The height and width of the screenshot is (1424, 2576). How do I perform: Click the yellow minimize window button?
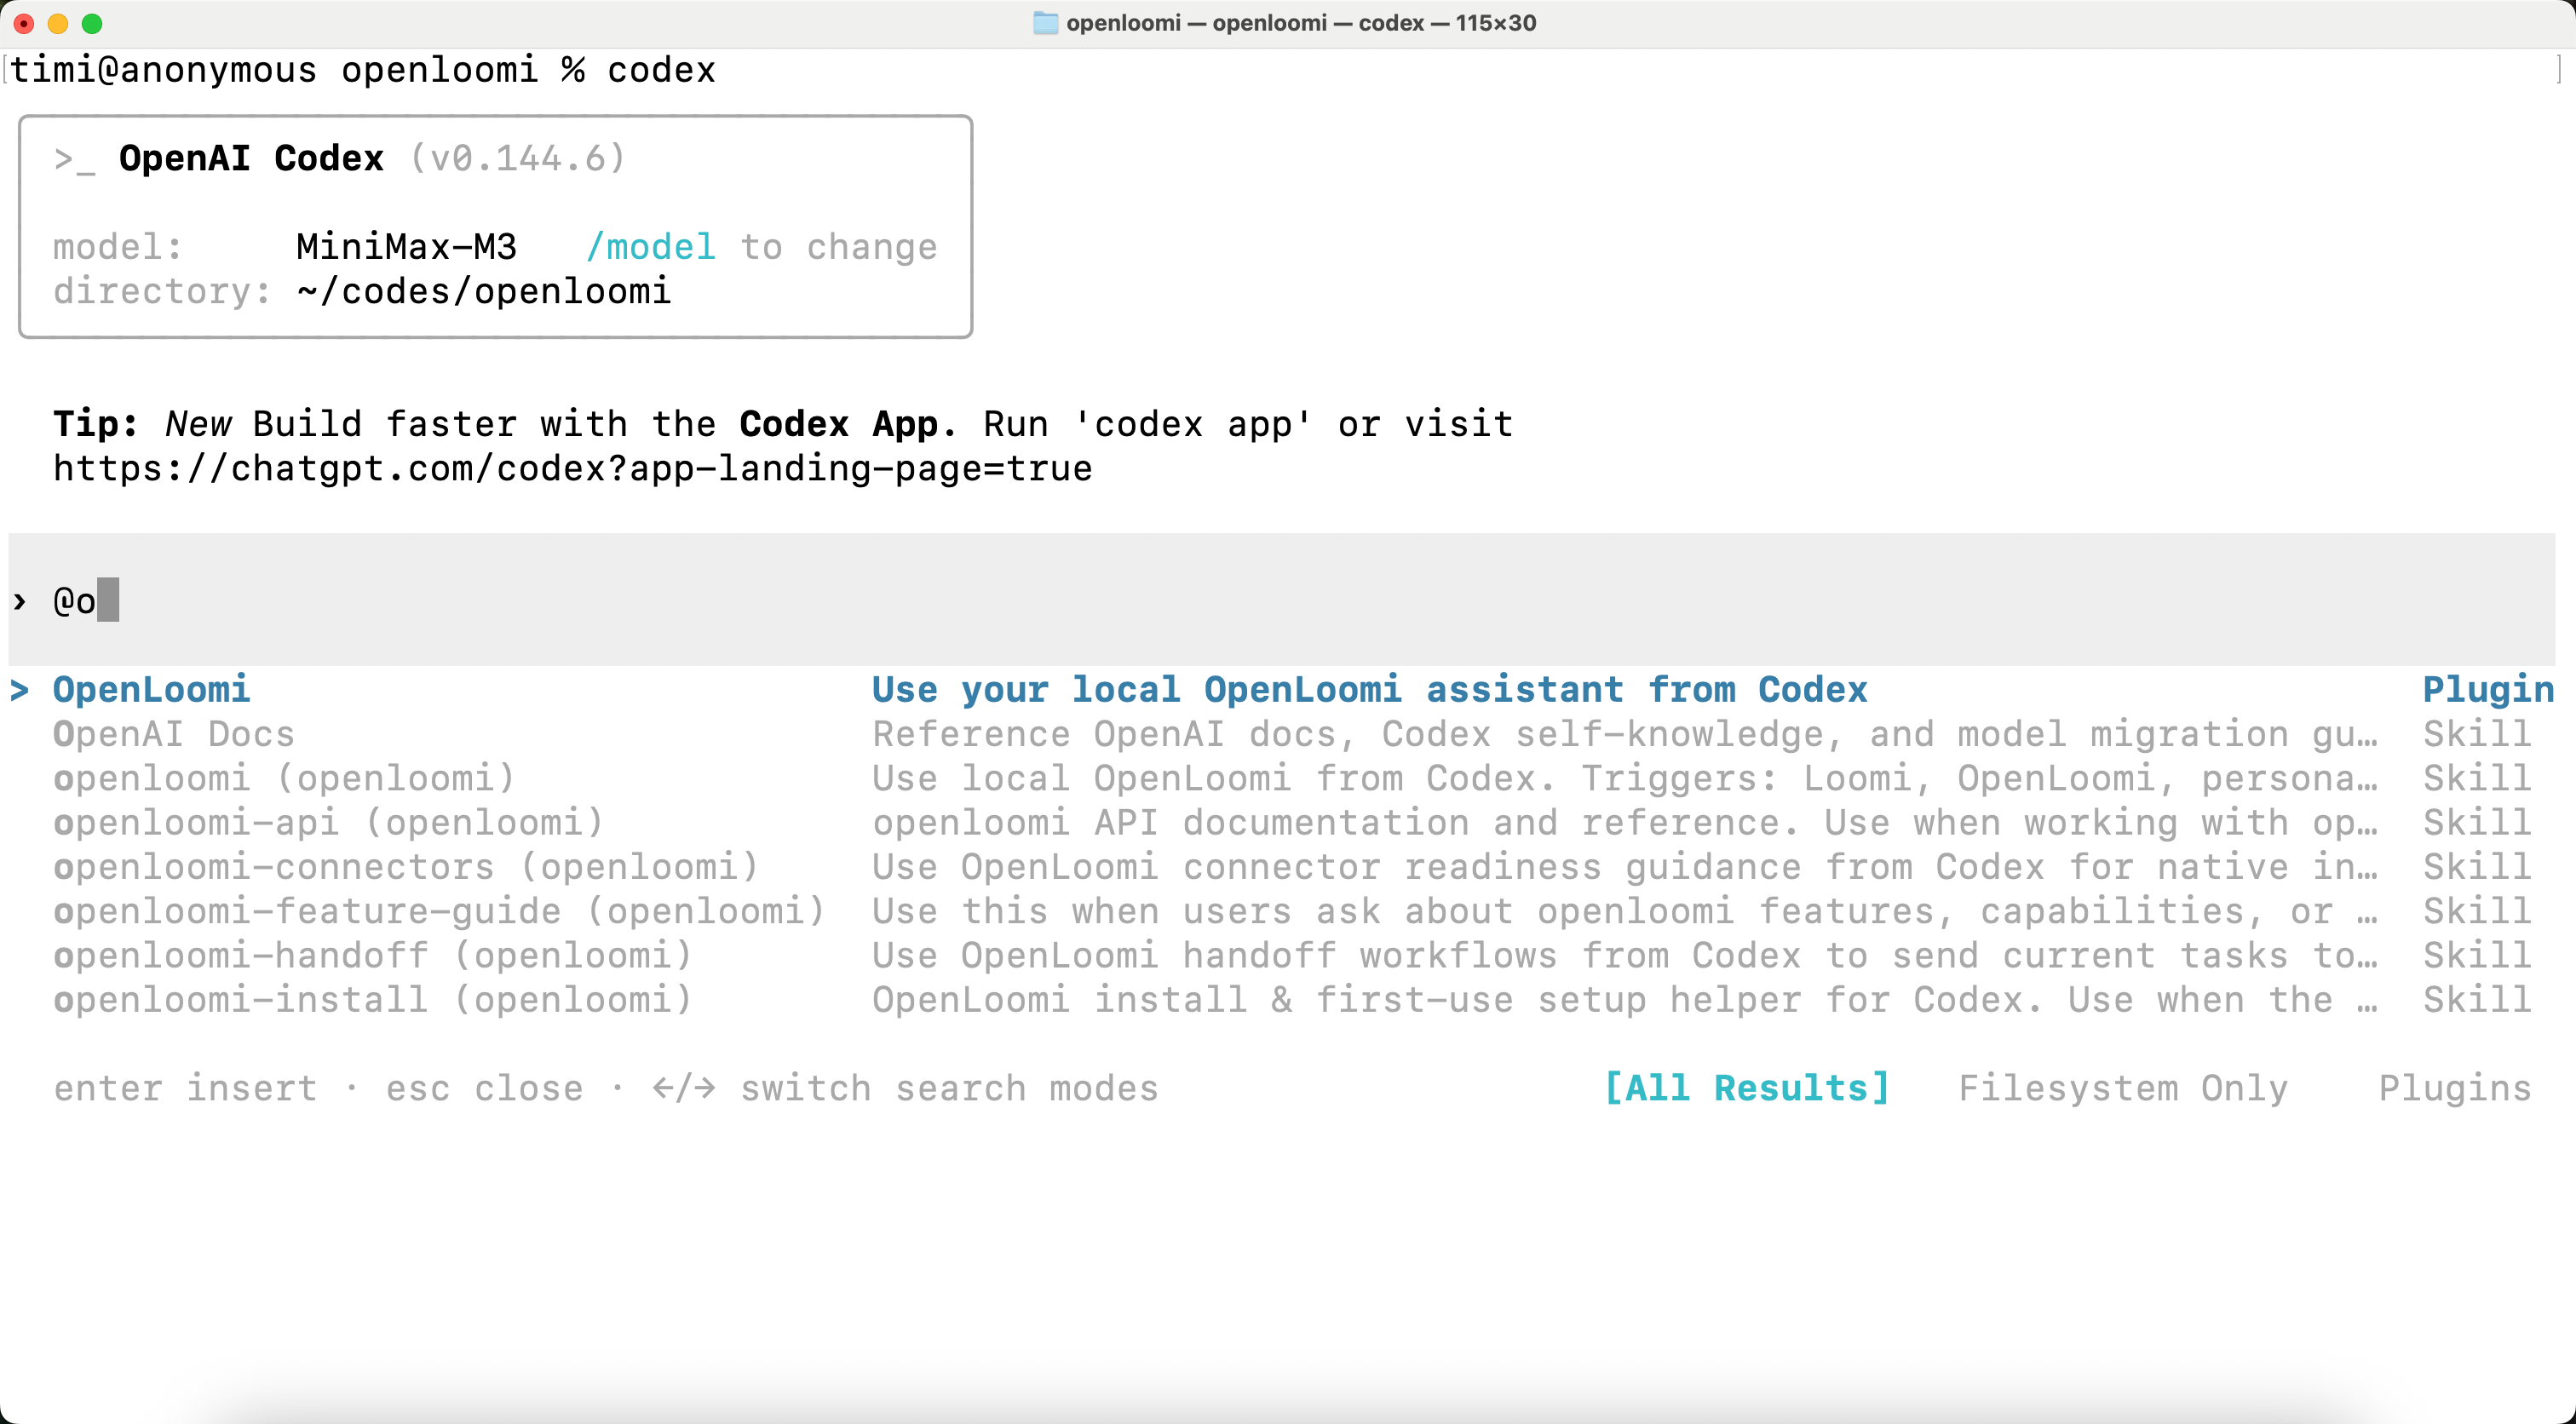(58, 23)
